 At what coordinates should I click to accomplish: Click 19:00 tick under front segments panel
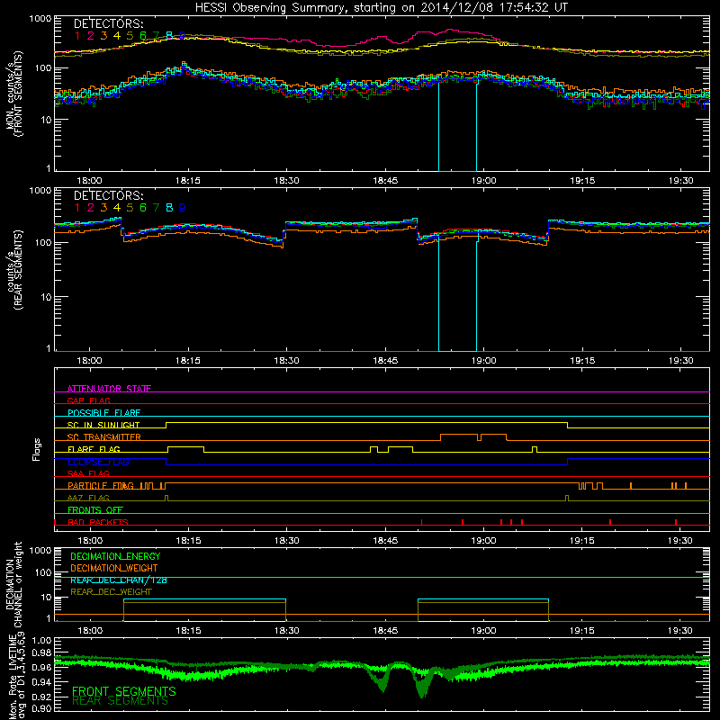[x=483, y=181]
